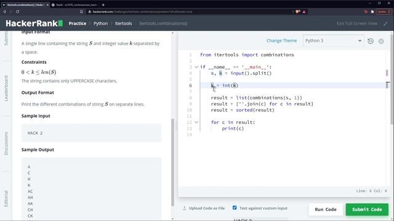Click sample output line 'CH'
The width and height of the screenshot is (394, 221).
[x=30, y=210]
